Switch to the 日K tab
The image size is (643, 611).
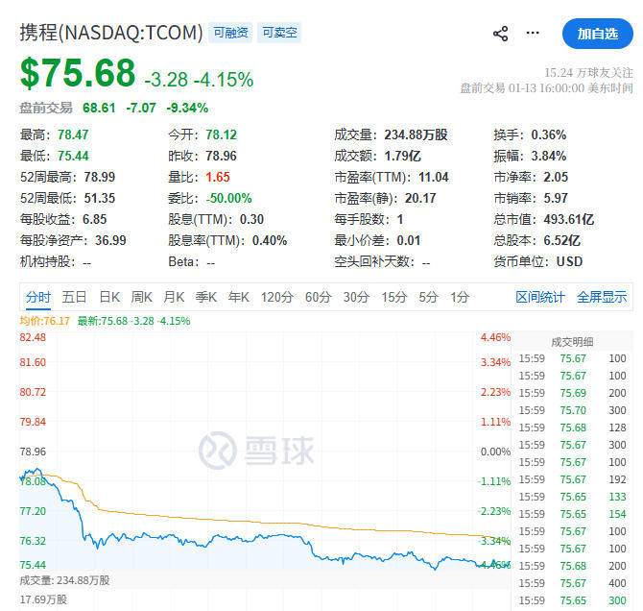(109, 297)
